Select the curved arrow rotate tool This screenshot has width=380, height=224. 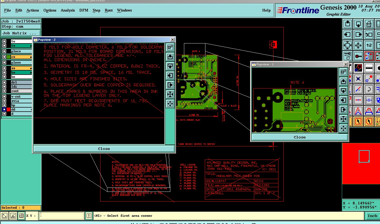(369, 89)
